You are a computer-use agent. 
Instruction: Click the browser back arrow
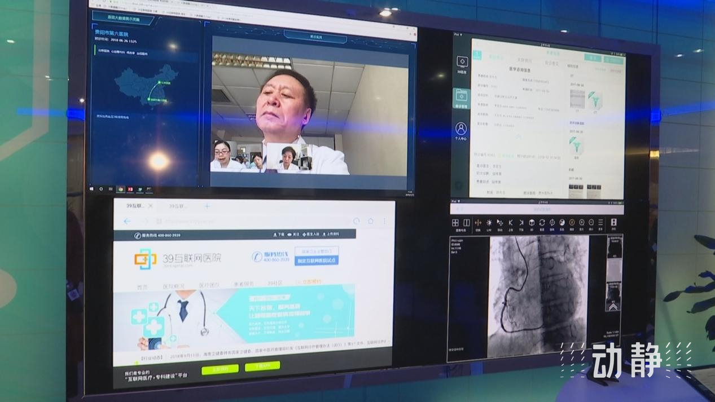tap(127, 221)
